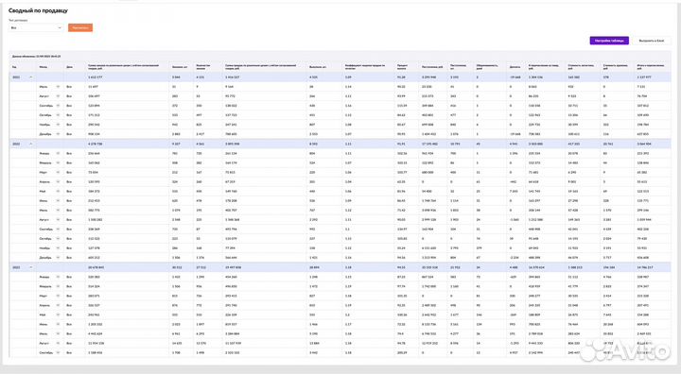Expand the Октябрь row under 2022
Screen dimensions: 681x374
58,239
